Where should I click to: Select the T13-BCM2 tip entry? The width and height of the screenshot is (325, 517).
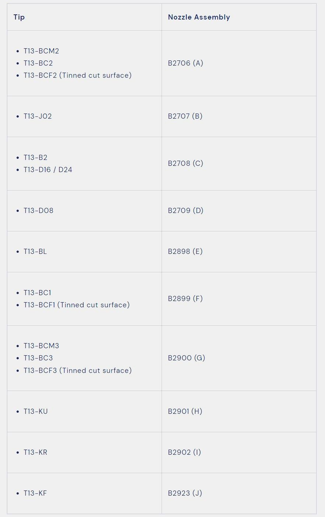point(41,51)
